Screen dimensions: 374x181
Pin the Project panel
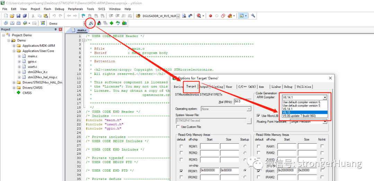coord(55,29)
